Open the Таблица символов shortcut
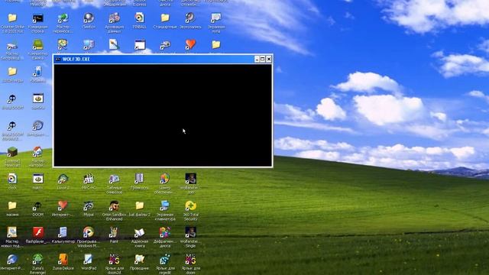Screen dimensions: 489x275 point(114,179)
